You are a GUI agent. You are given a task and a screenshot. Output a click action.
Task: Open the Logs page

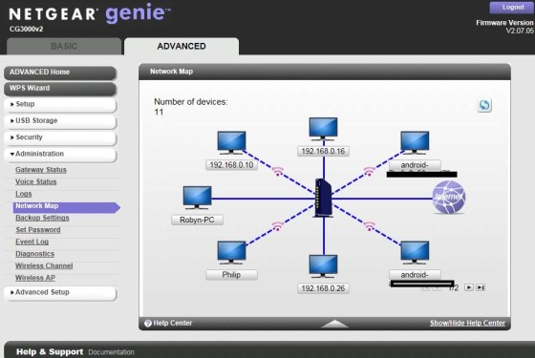[x=24, y=194]
